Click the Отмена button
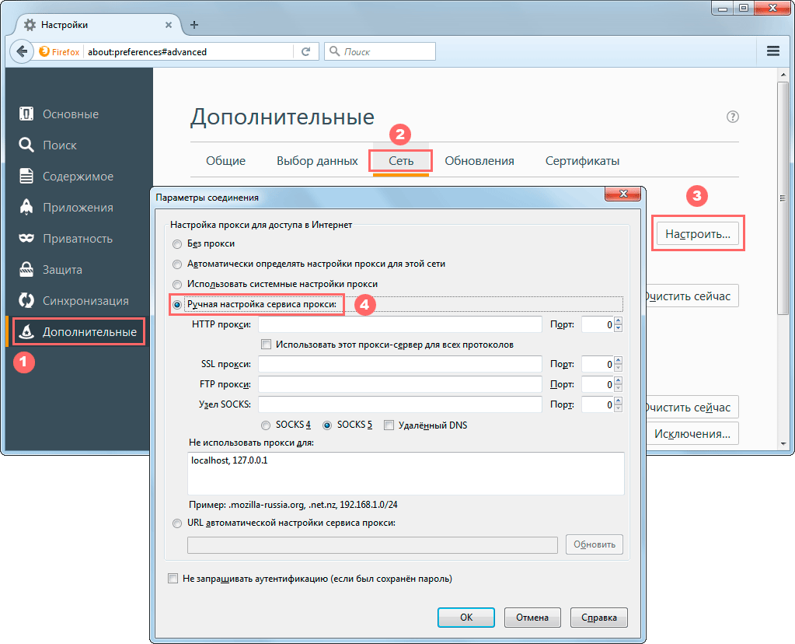Screen dimensions: 795x644 click(x=532, y=618)
